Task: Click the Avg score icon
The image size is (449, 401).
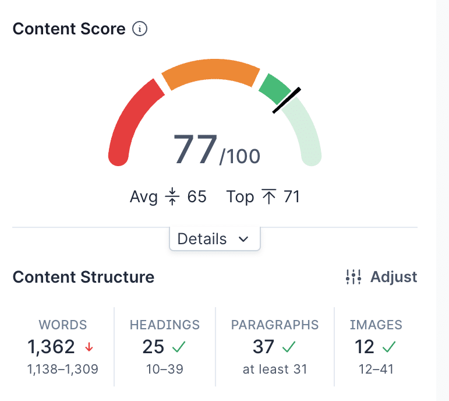Action: [172, 196]
